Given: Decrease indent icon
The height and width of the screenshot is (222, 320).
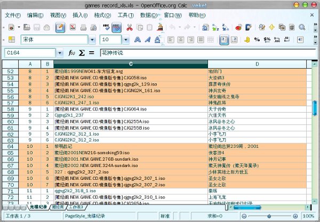Looking at the screenshot, I should 300,39.
